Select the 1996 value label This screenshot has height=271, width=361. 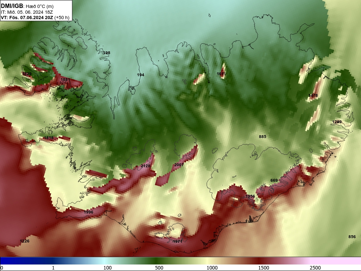pyautogui.click(x=88, y=212)
